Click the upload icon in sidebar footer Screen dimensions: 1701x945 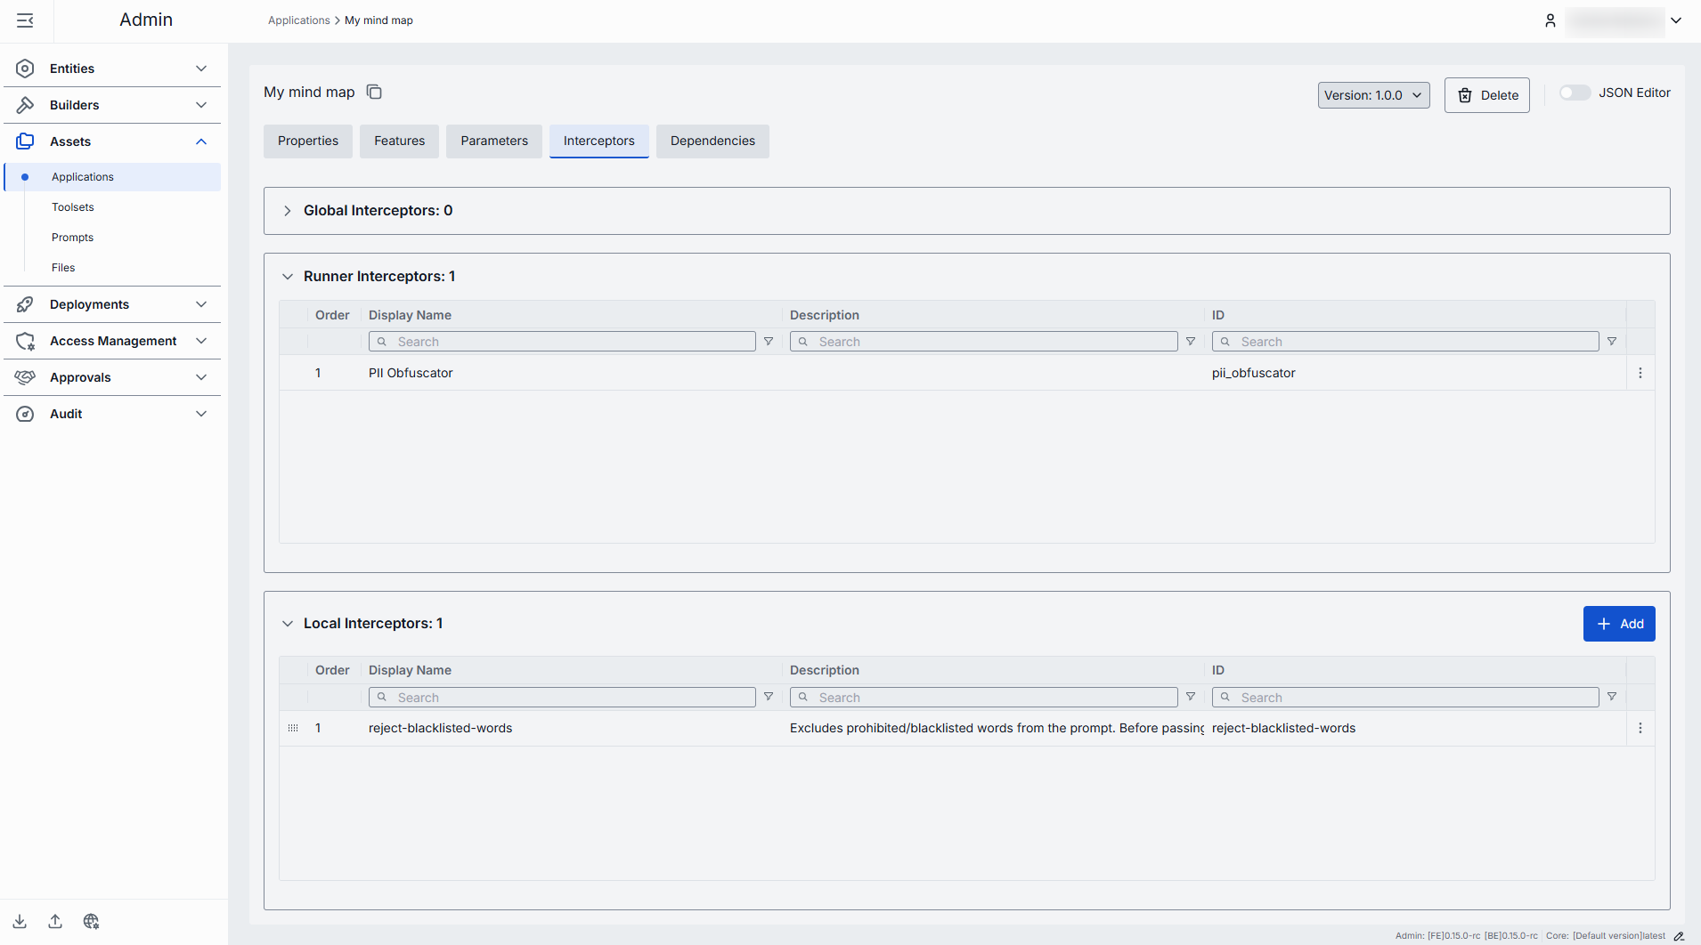point(55,921)
